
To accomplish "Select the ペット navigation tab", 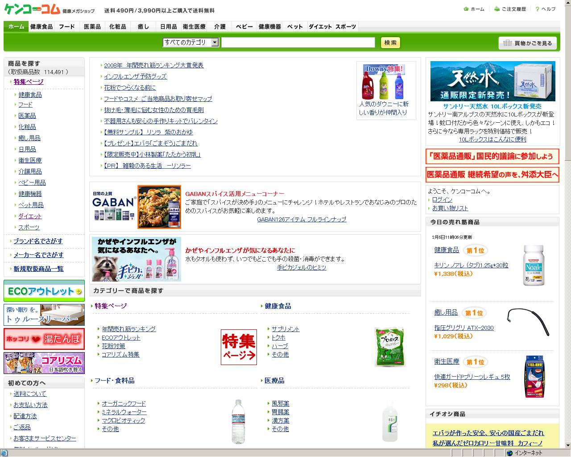I will tap(295, 27).
